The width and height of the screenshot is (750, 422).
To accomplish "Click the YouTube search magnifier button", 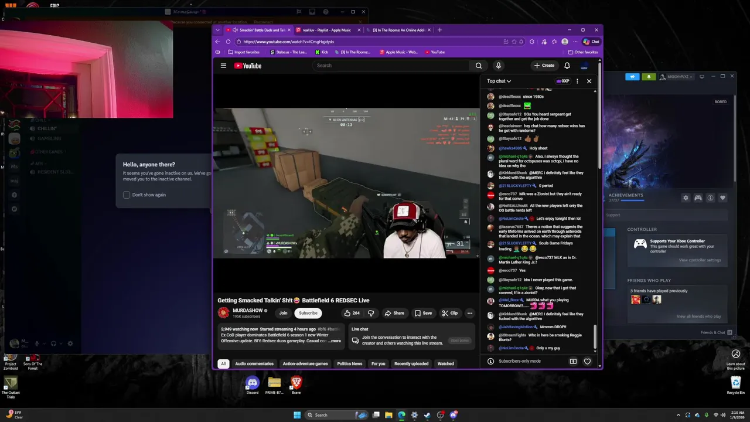I will pyautogui.click(x=479, y=66).
